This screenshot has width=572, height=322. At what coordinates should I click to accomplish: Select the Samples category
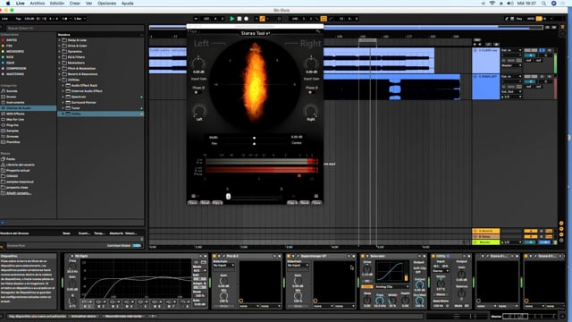tap(12, 131)
